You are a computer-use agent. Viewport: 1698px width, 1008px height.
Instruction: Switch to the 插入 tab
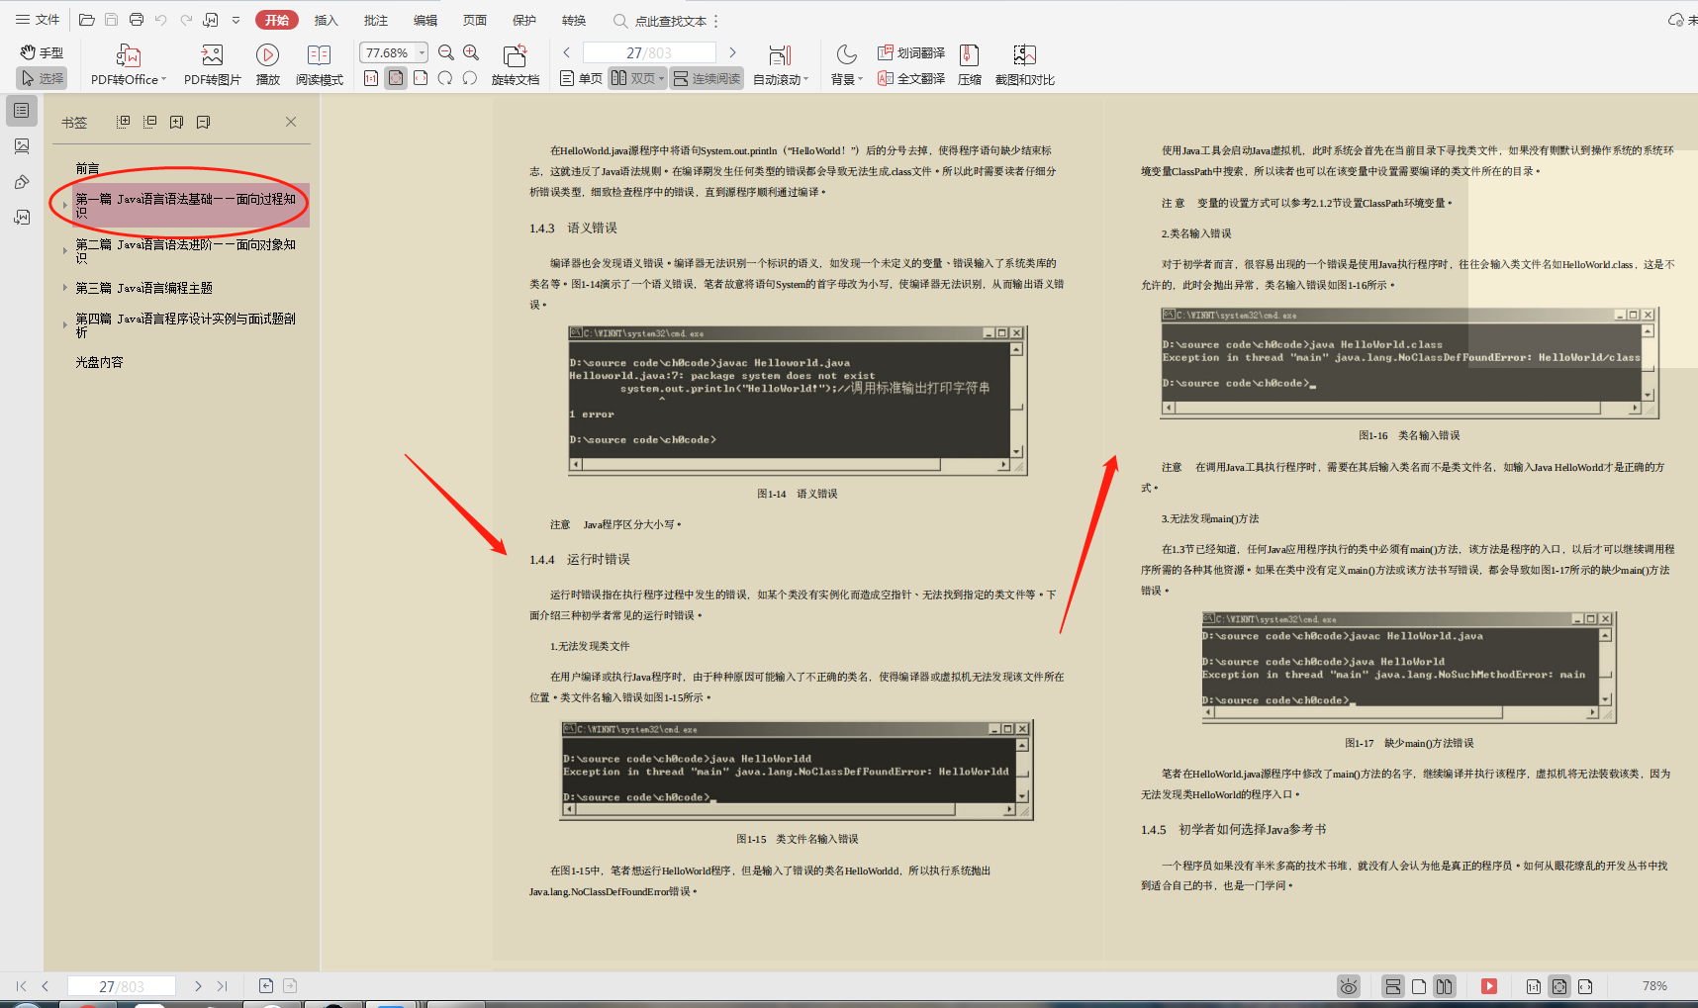(x=327, y=20)
